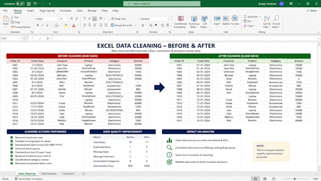Click the vertical scrollbar down arrow
The width and height of the screenshot is (321, 181).
[x=319, y=170]
